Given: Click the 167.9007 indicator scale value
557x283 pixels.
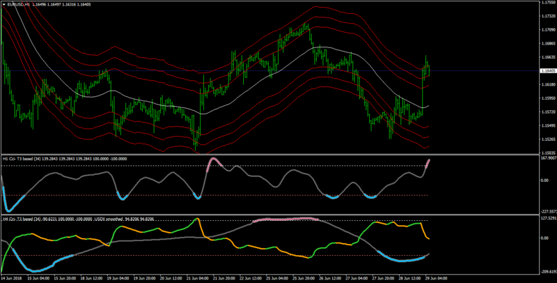Looking at the screenshot, I should (x=549, y=158).
